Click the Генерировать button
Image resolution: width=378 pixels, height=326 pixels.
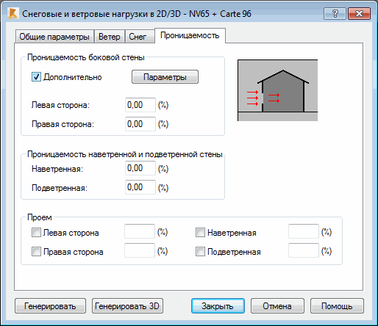[x=50, y=306]
